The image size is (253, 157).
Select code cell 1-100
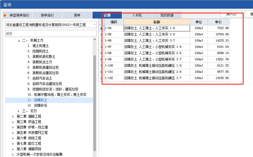point(114,66)
